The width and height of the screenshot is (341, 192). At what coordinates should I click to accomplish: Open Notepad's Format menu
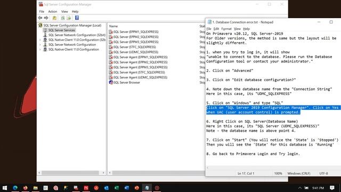pos(226,29)
